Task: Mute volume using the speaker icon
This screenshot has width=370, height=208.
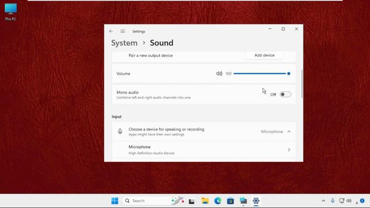Action: pyautogui.click(x=219, y=73)
